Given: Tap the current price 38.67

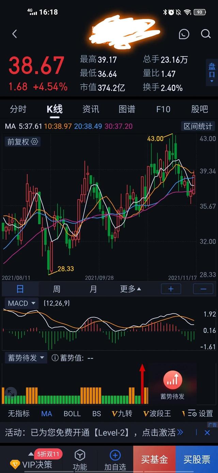Looking at the screenshot, I should pos(36,66).
